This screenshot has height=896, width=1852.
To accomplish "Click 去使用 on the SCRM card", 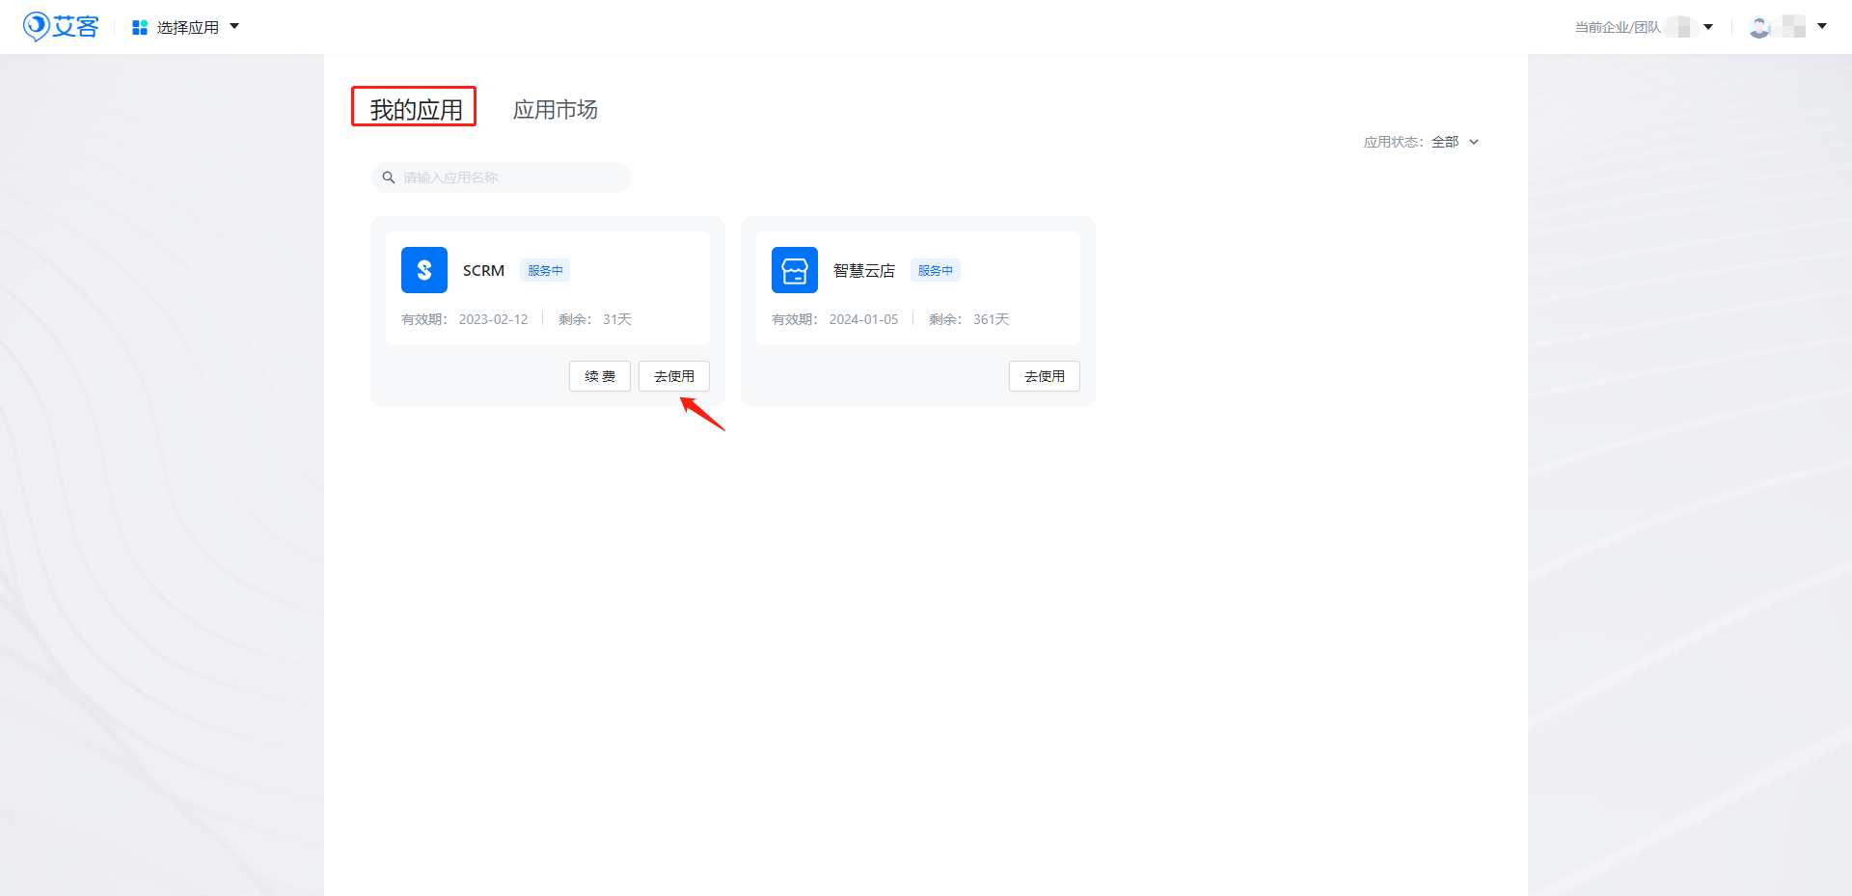I will point(673,376).
